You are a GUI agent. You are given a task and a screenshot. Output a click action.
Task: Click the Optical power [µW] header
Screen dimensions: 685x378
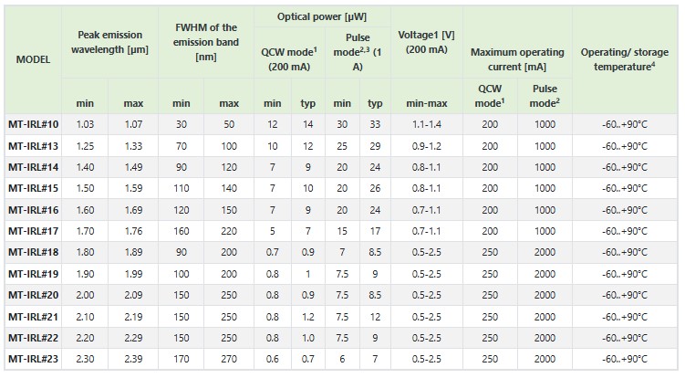tap(322, 17)
